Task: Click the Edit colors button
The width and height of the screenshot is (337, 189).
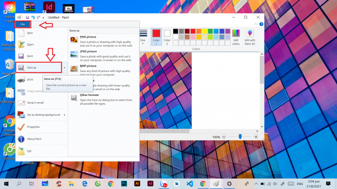Action: click(236, 37)
